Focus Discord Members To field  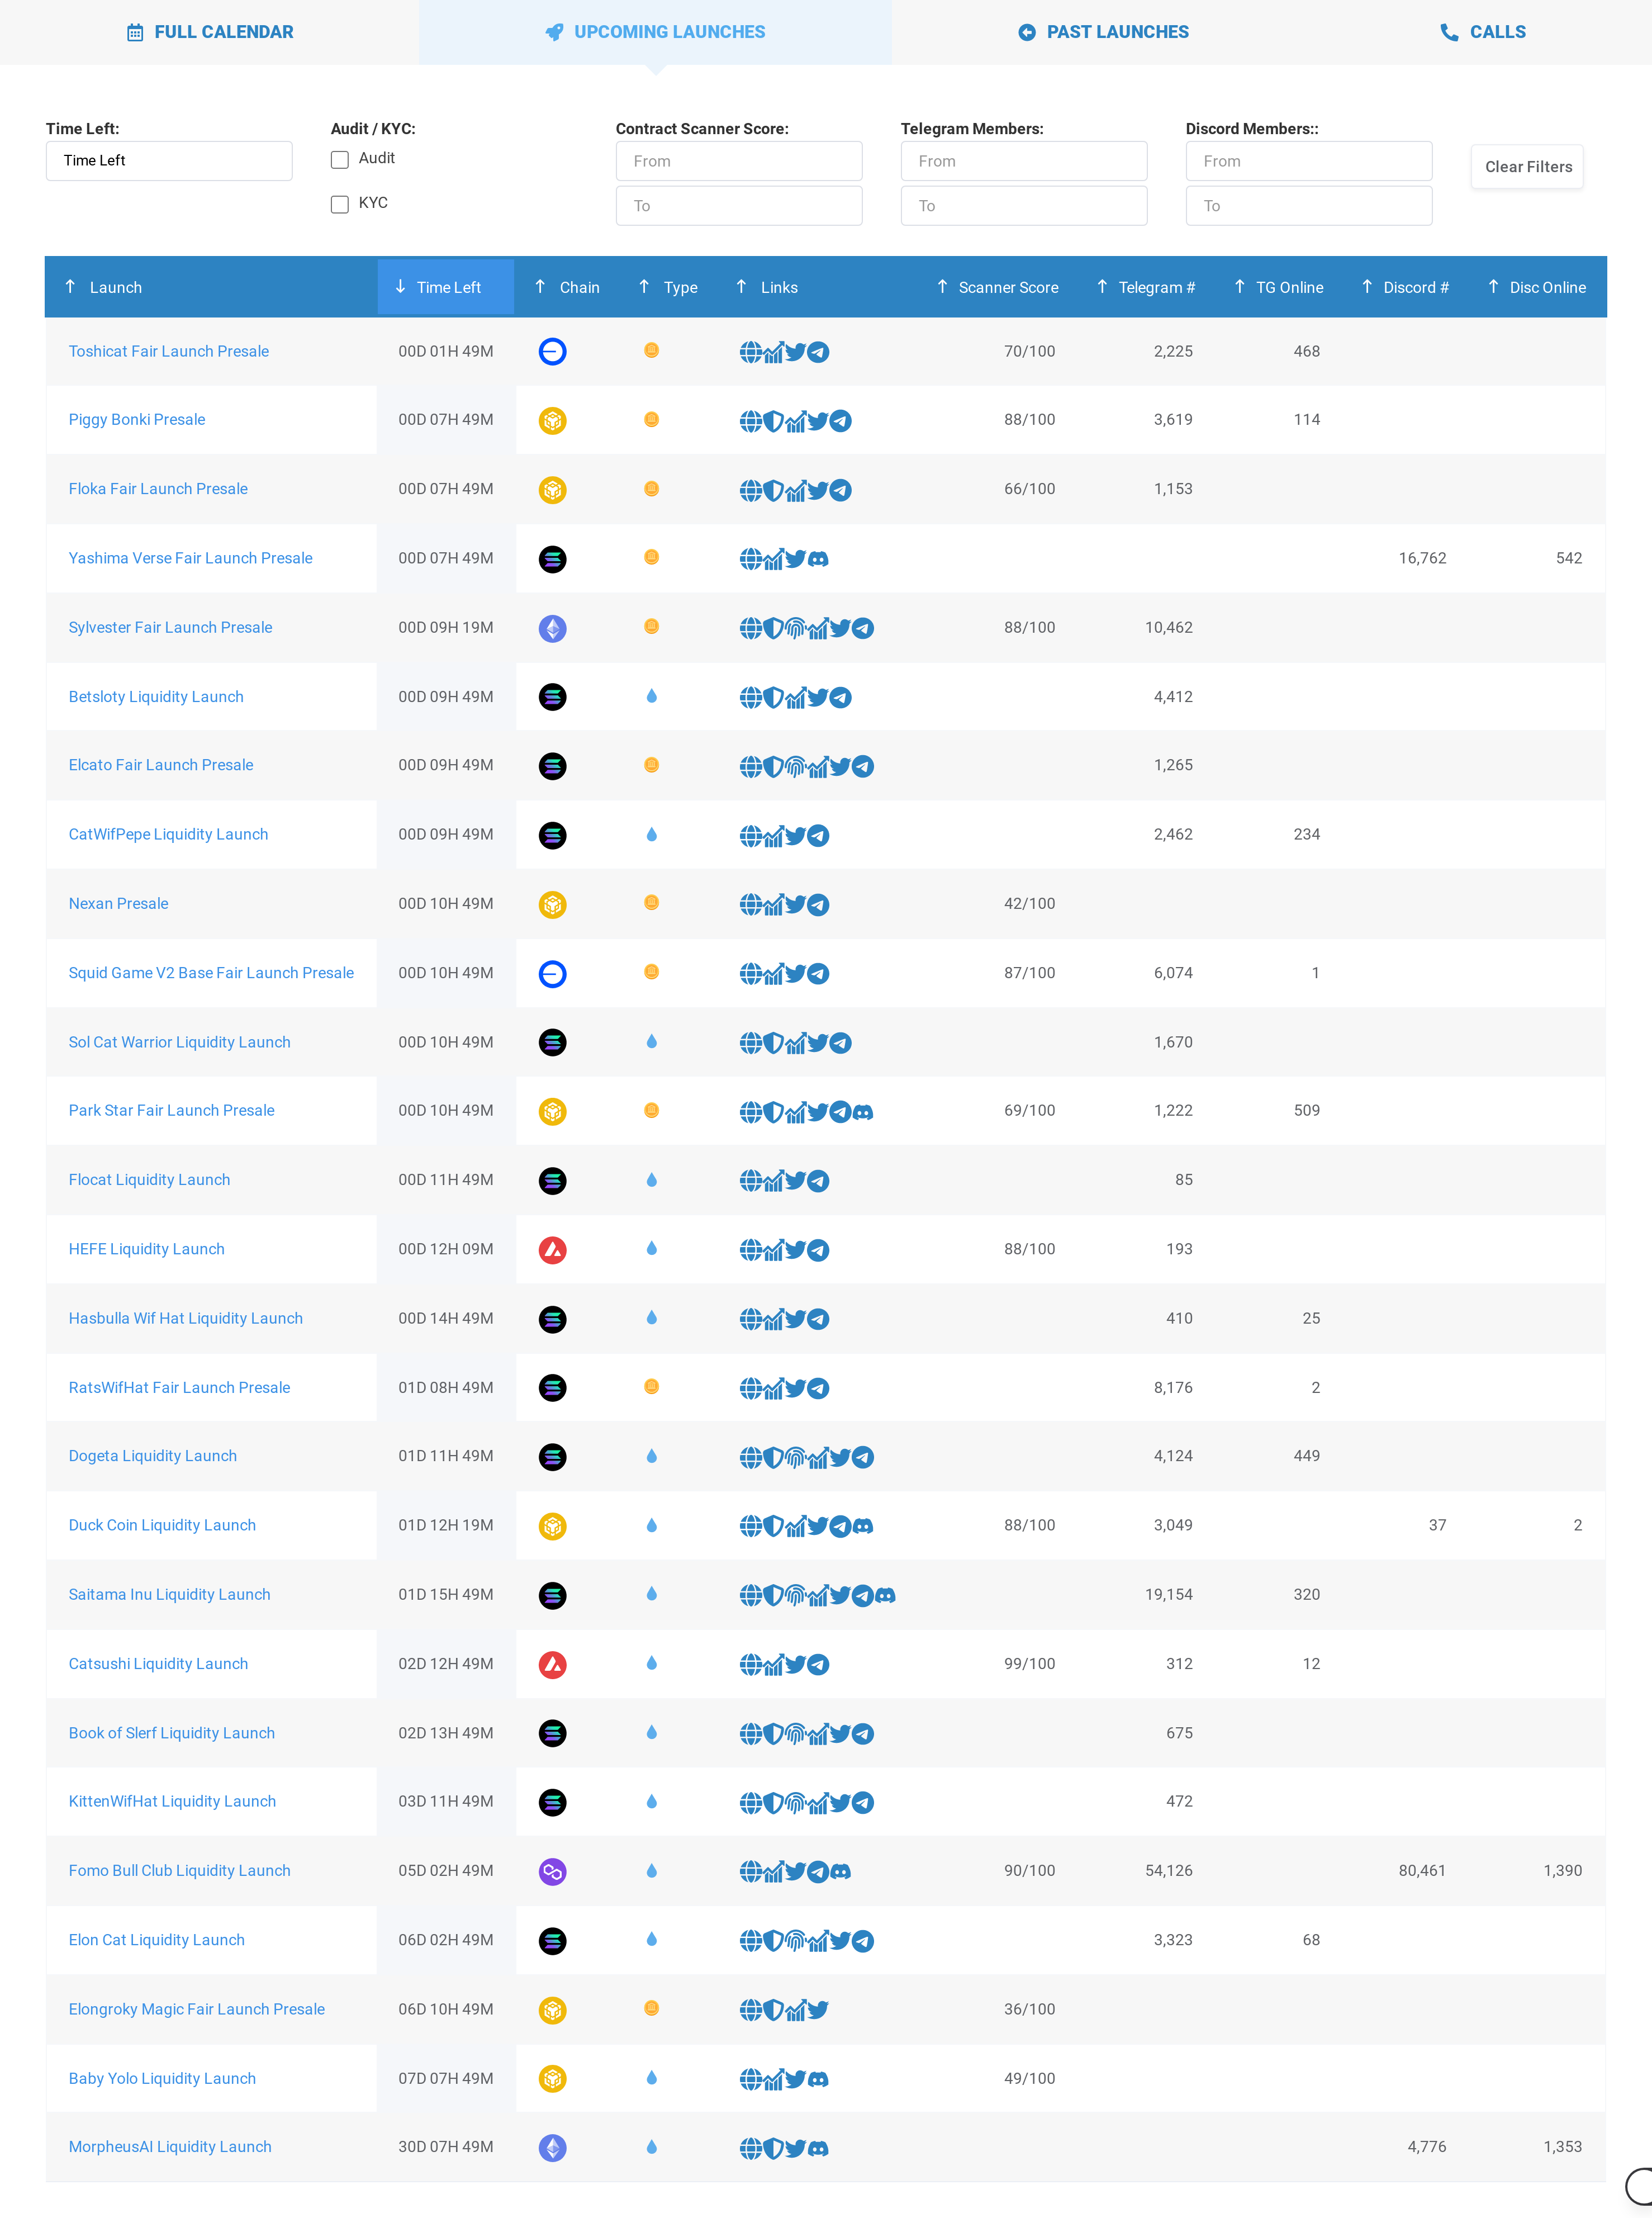[1309, 206]
